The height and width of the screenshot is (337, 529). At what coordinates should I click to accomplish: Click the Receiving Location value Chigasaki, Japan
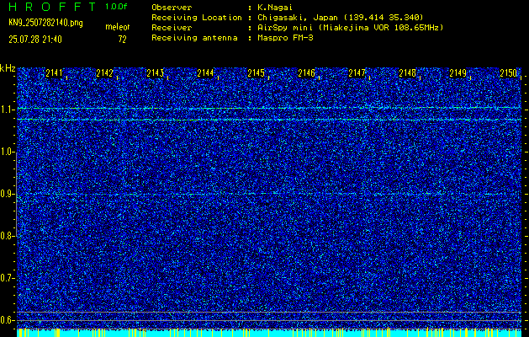(x=340, y=18)
